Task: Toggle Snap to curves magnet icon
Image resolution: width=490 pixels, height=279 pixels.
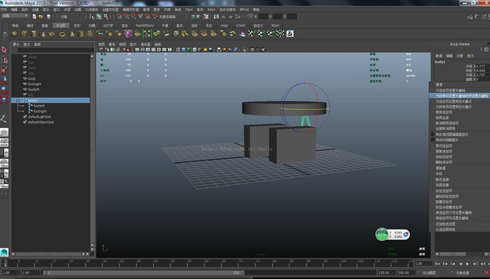Action: pos(126,16)
